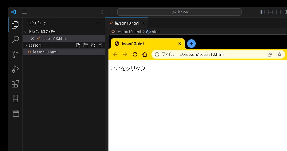Image resolution: width=287 pixels, height=151 pixels.
Task: Toggle the bottom panel visibility
Action: [271, 12]
